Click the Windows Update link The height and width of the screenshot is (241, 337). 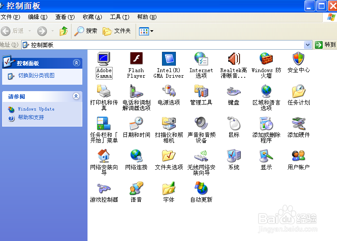(x=36, y=109)
